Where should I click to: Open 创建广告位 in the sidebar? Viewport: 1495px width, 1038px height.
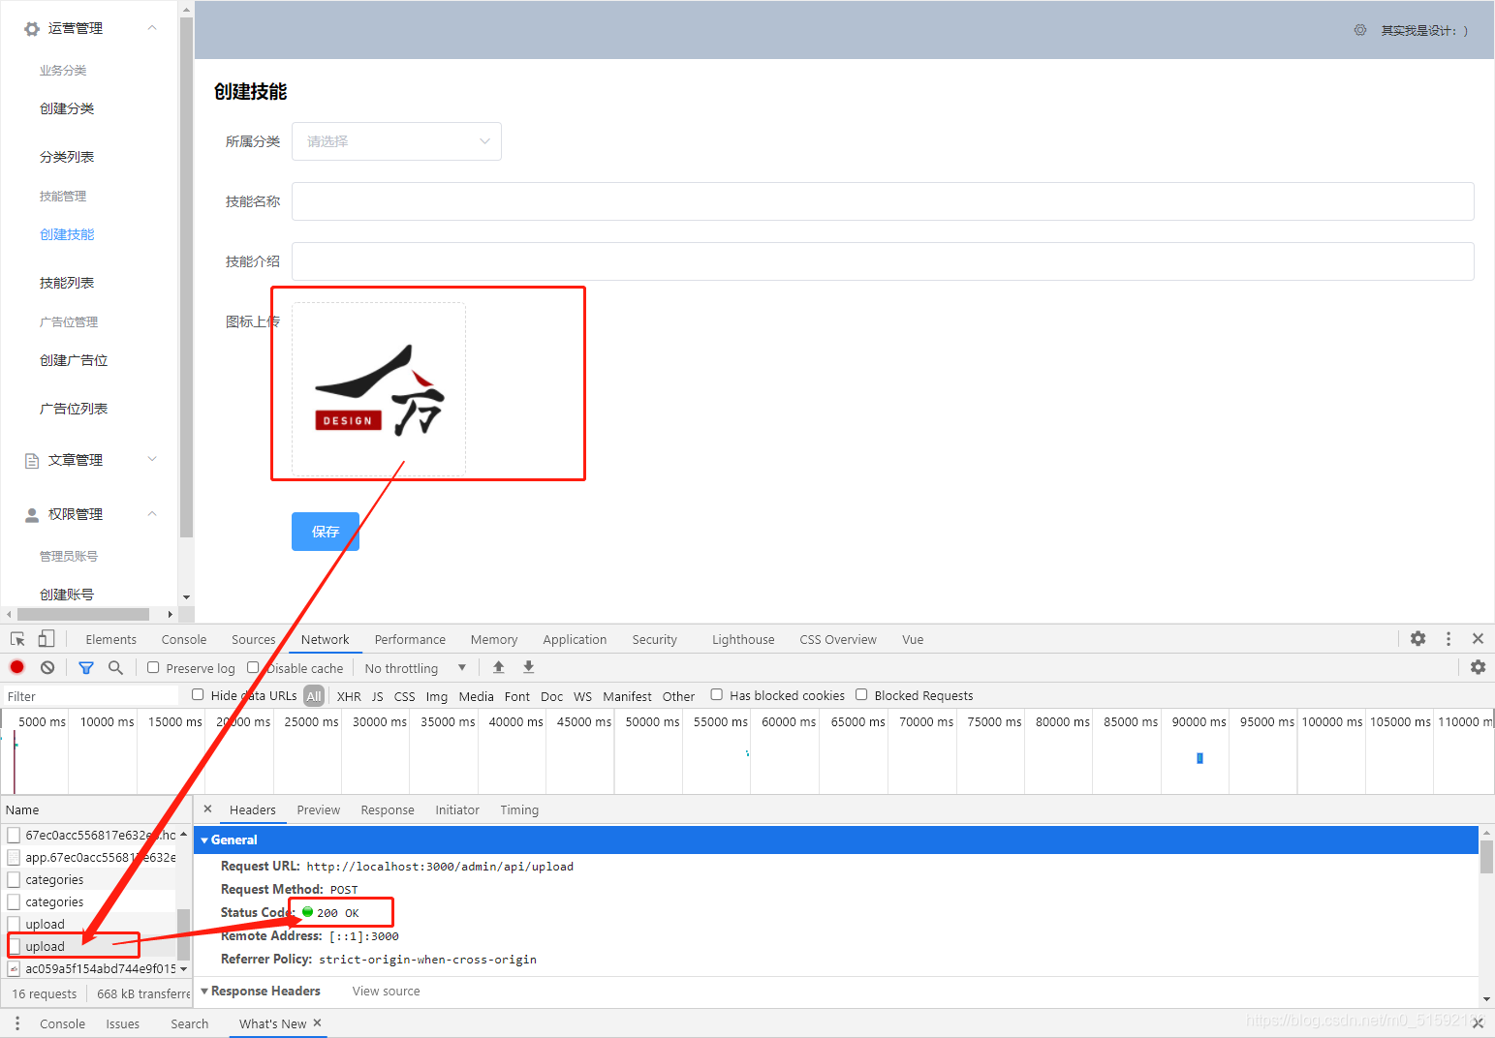pos(74,360)
